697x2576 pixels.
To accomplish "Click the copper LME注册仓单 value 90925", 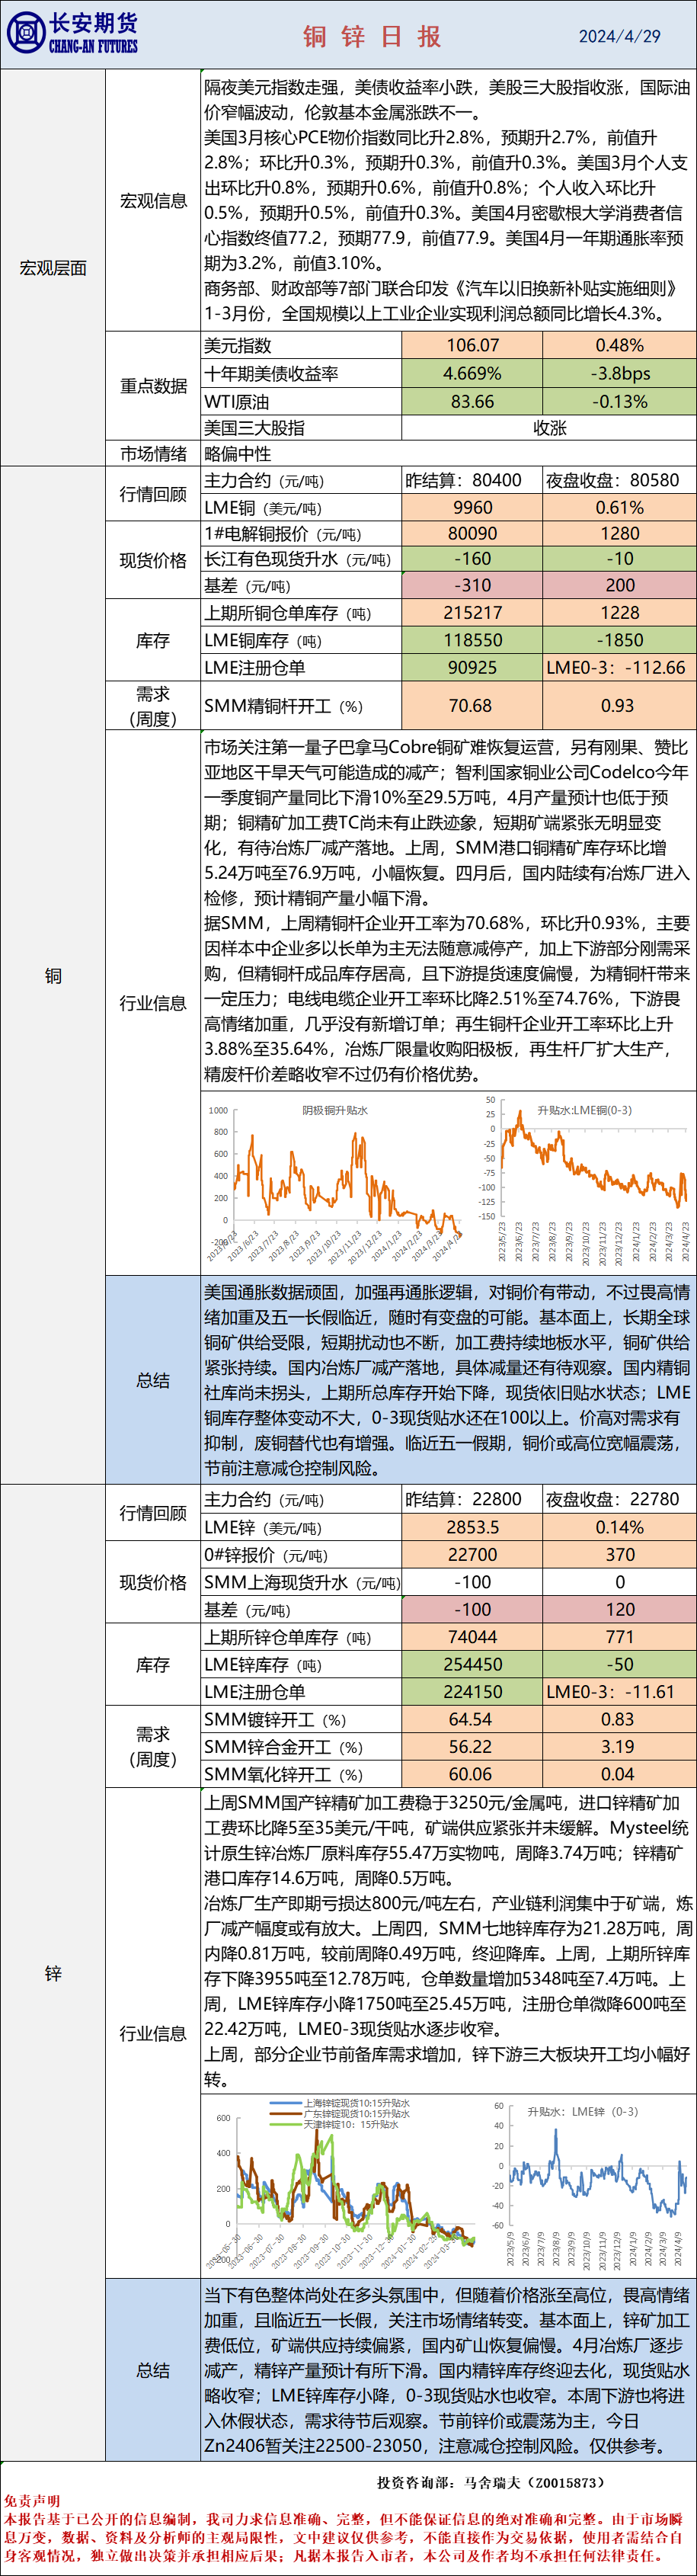I will click(472, 667).
